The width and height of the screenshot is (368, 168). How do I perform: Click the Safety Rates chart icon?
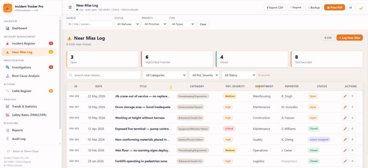click(7, 115)
